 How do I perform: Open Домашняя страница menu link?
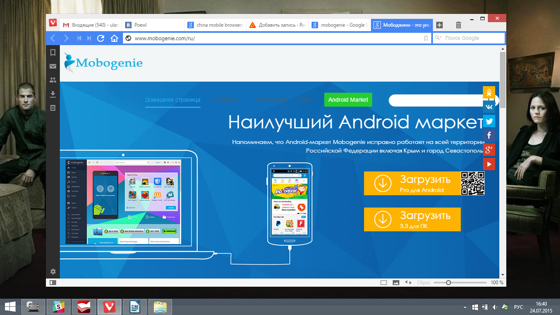pyautogui.click(x=173, y=100)
